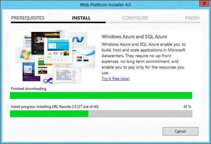Select the INSTALL step tab
Screen dimensions: 211x144
[x=81, y=18]
